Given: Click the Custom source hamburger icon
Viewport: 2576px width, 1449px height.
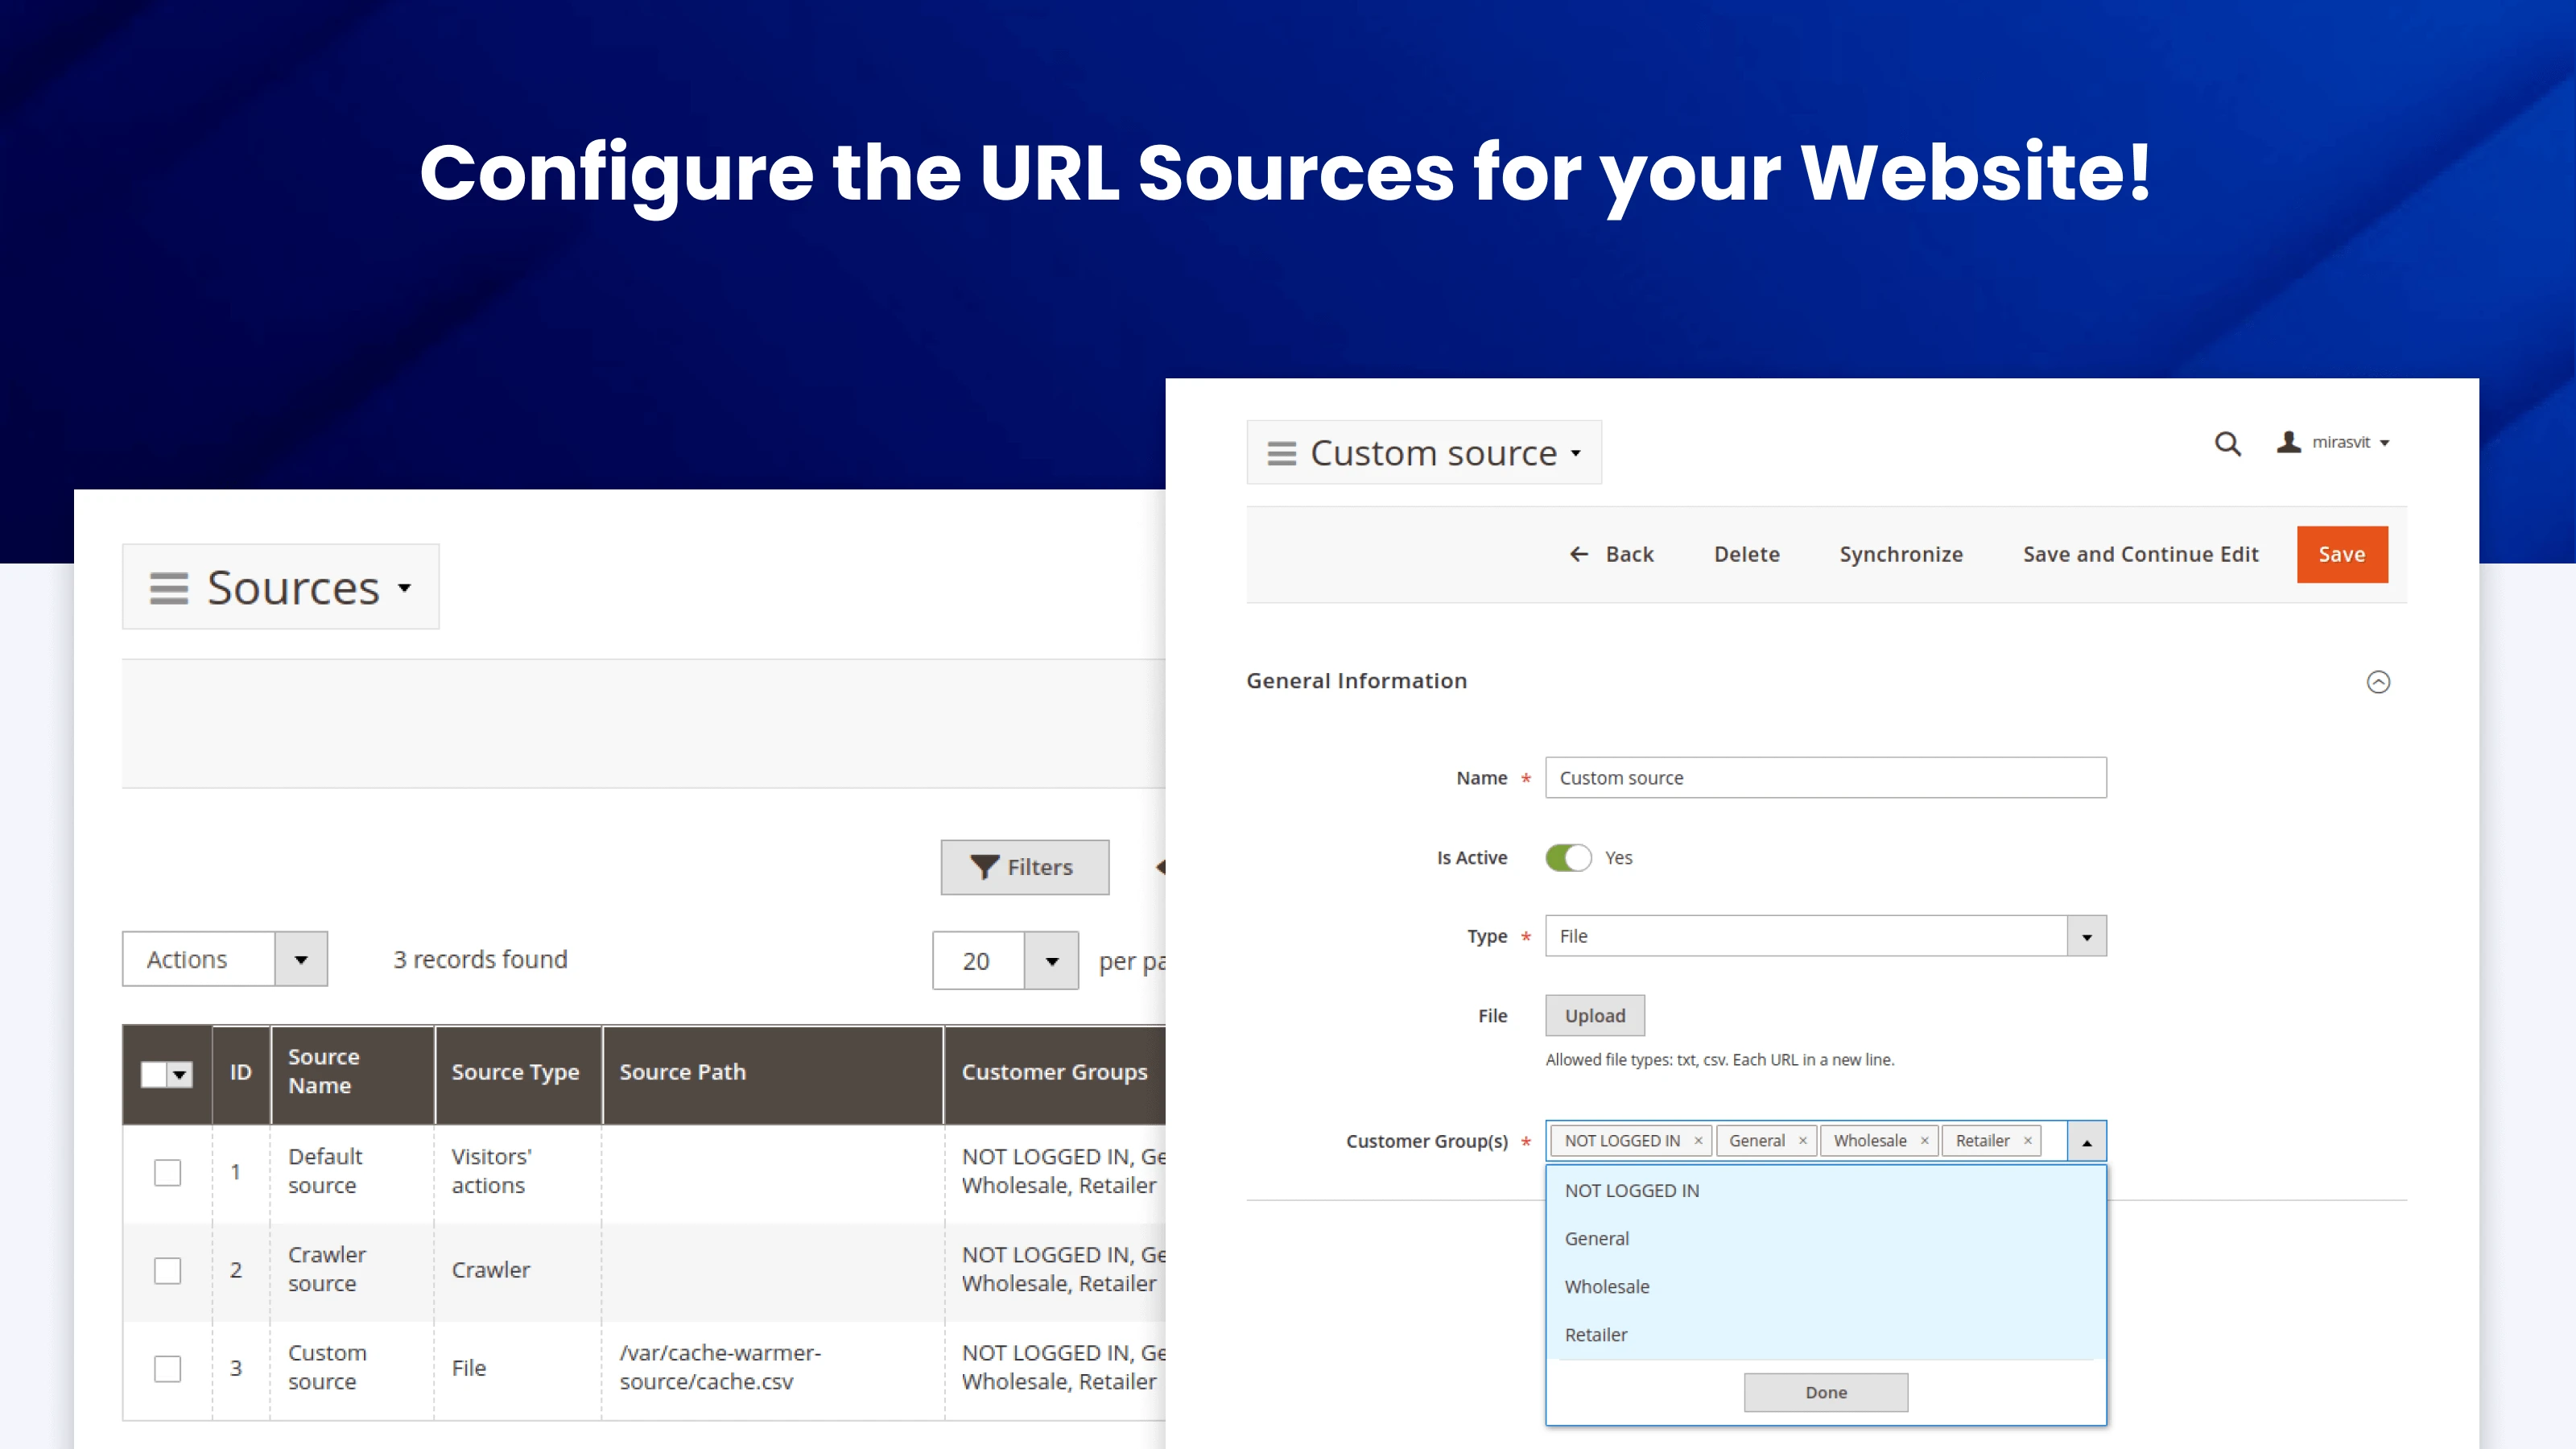Looking at the screenshot, I should coord(1281,453).
